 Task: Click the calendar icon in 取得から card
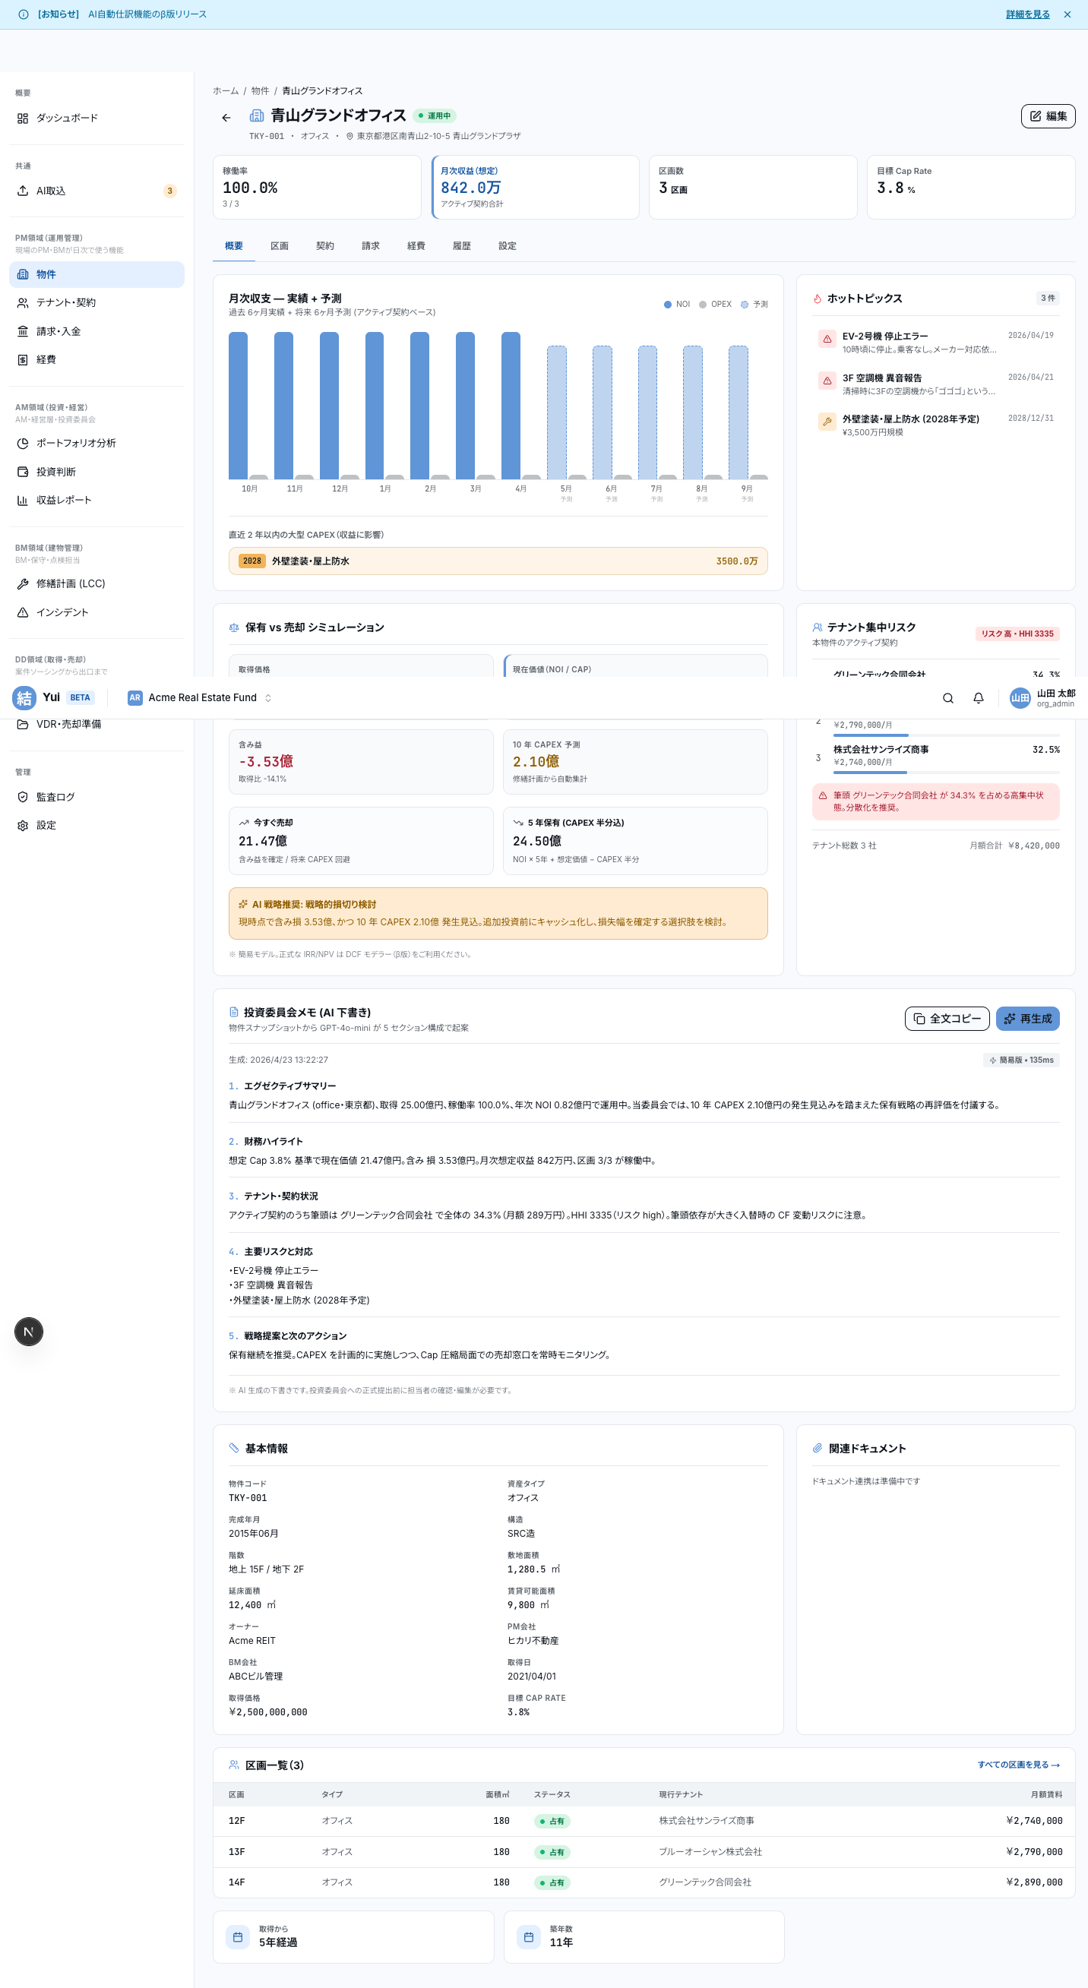[238, 1936]
